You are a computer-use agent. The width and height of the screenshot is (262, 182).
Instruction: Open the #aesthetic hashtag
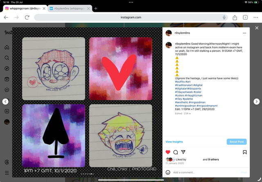[182, 102]
